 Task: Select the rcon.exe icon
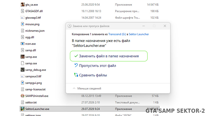(23, 44)
